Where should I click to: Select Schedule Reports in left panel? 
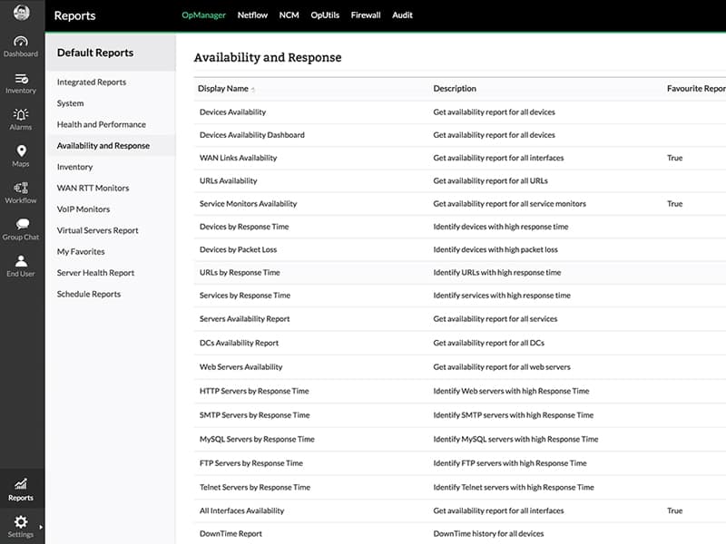[x=88, y=294]
